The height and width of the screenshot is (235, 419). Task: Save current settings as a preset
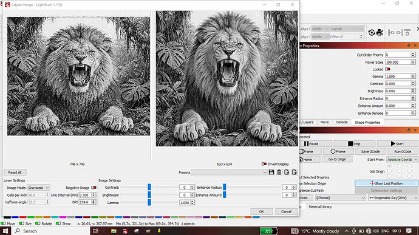coord(271,172)
